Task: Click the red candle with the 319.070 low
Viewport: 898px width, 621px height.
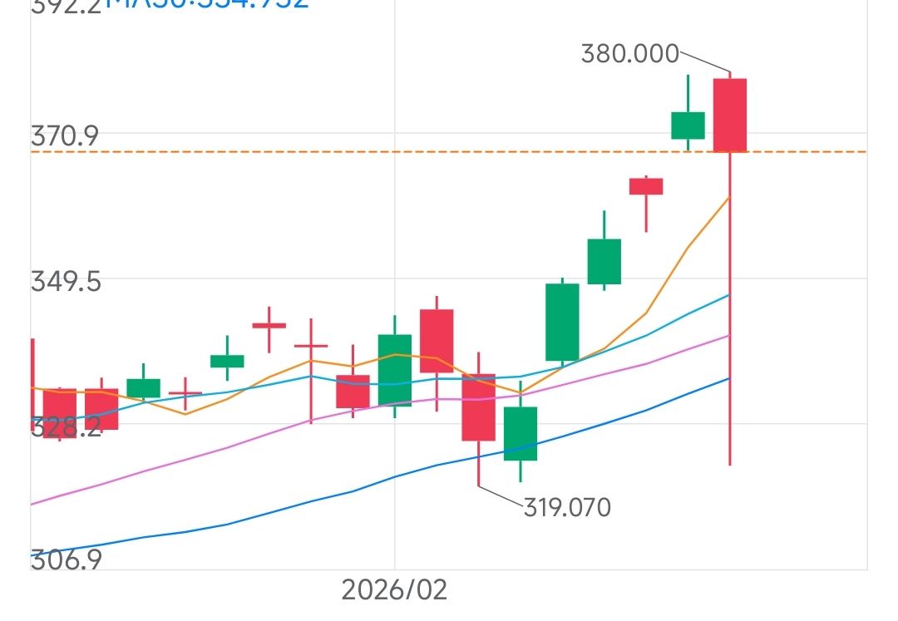Action: 478,407
